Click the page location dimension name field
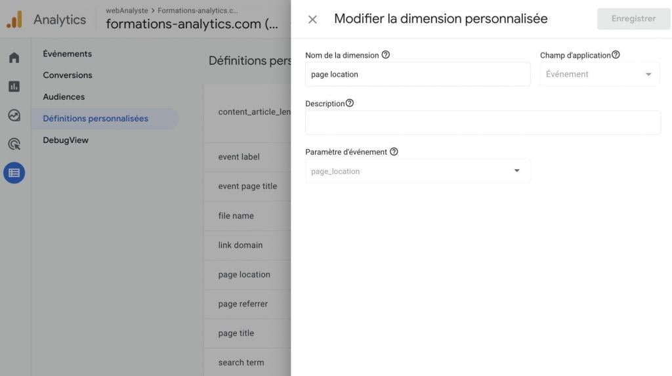Viewport: 672px width, 376px height. (417, 74)
